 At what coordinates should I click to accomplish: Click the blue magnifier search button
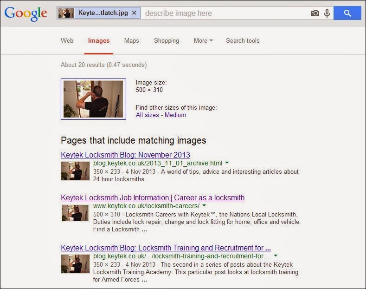[347, 13]
